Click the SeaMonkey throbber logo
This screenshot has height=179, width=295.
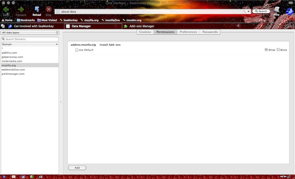[289, 11]
